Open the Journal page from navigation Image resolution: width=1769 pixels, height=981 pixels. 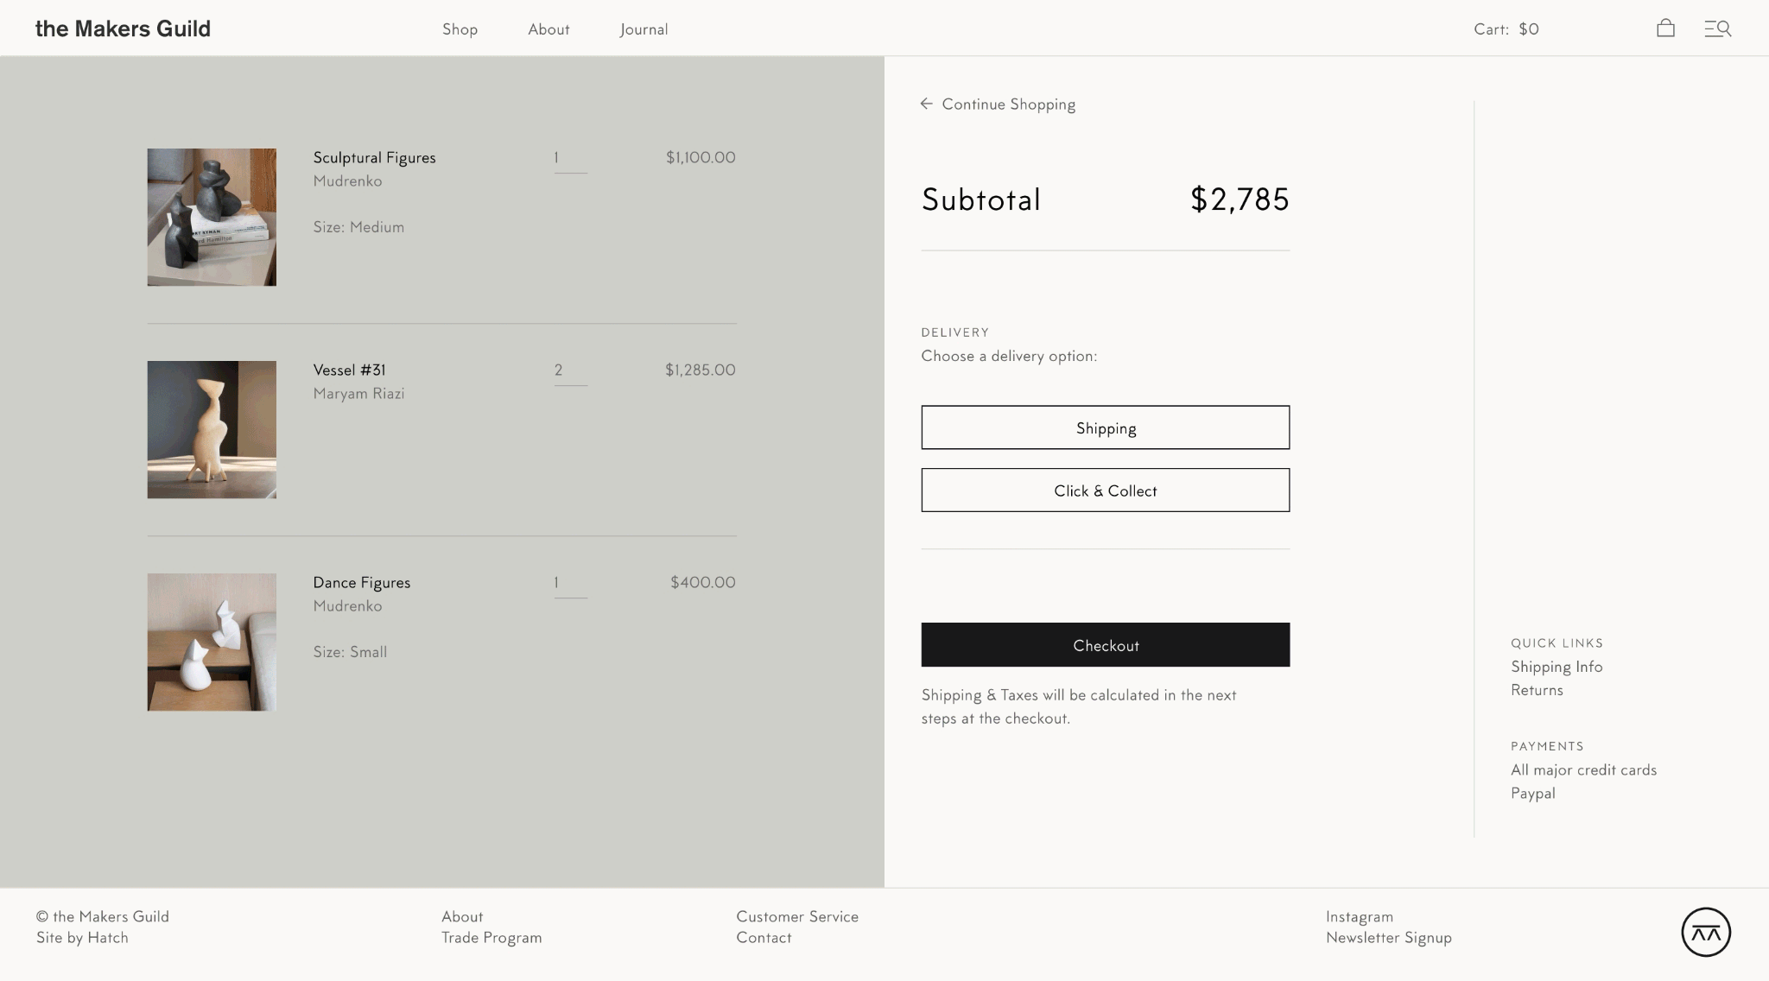pos(644,29)
